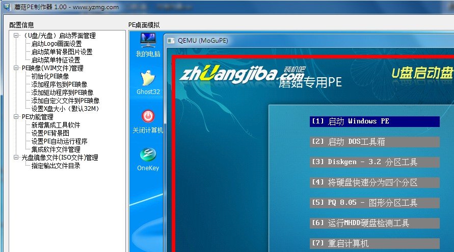Choose boot menu [6] 运行MHDD硬盘检测工具
Image resolution: width=454 pixels, height=252 pixels.
pyautogui.click(x=375, y=223)
